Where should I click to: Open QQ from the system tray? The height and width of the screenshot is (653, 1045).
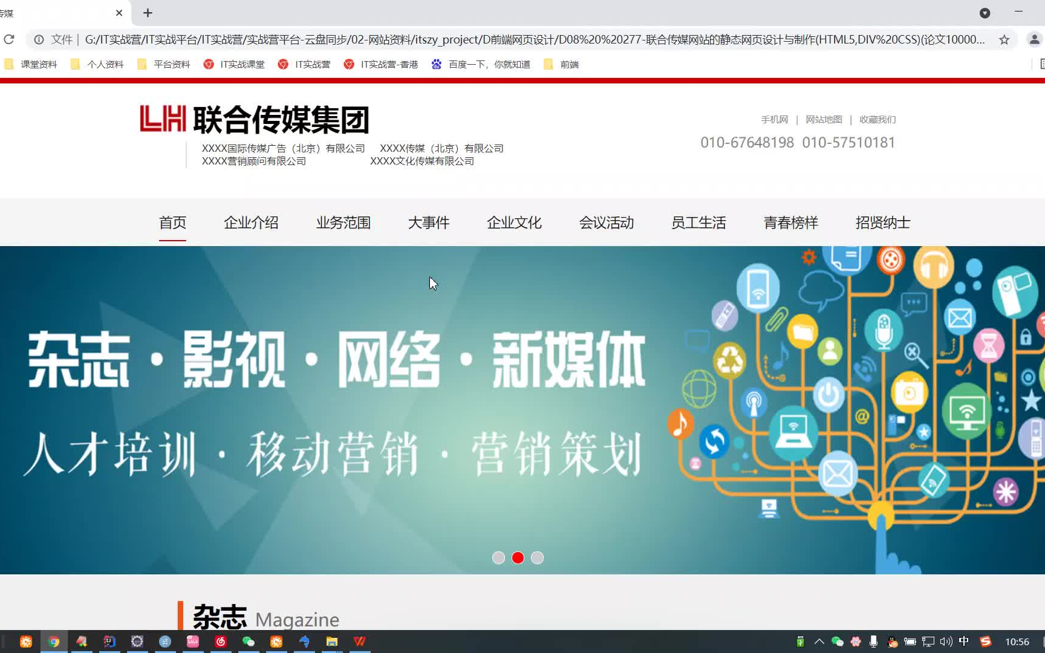[x=892, y=642]
